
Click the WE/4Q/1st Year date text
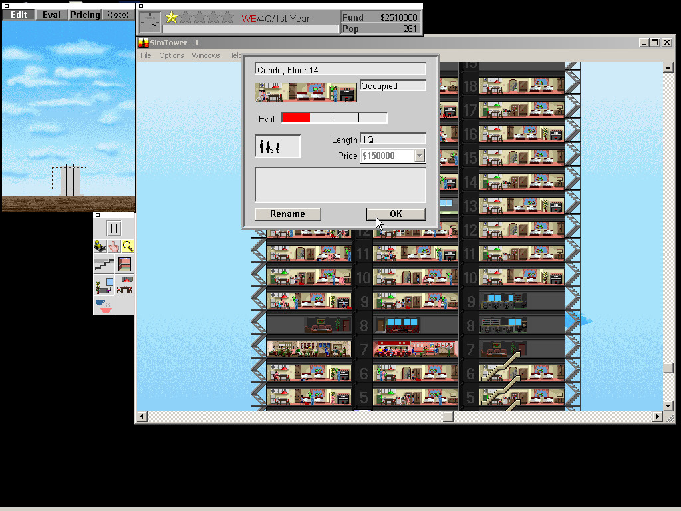point(276,19)
